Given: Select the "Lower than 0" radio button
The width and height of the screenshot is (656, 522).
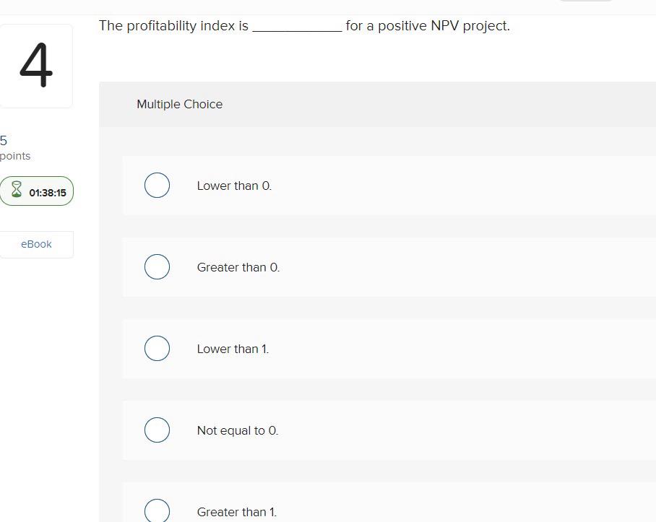Looking at the screenshot, I should point(157,185).
